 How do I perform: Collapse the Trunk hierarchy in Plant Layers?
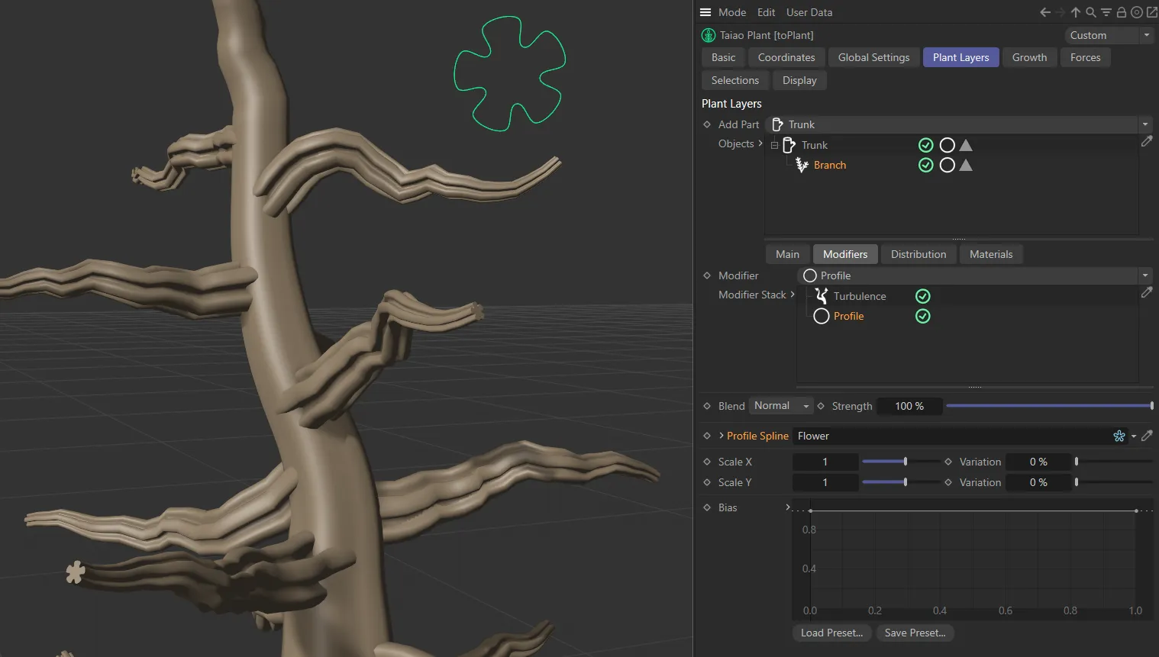point(773,145)
